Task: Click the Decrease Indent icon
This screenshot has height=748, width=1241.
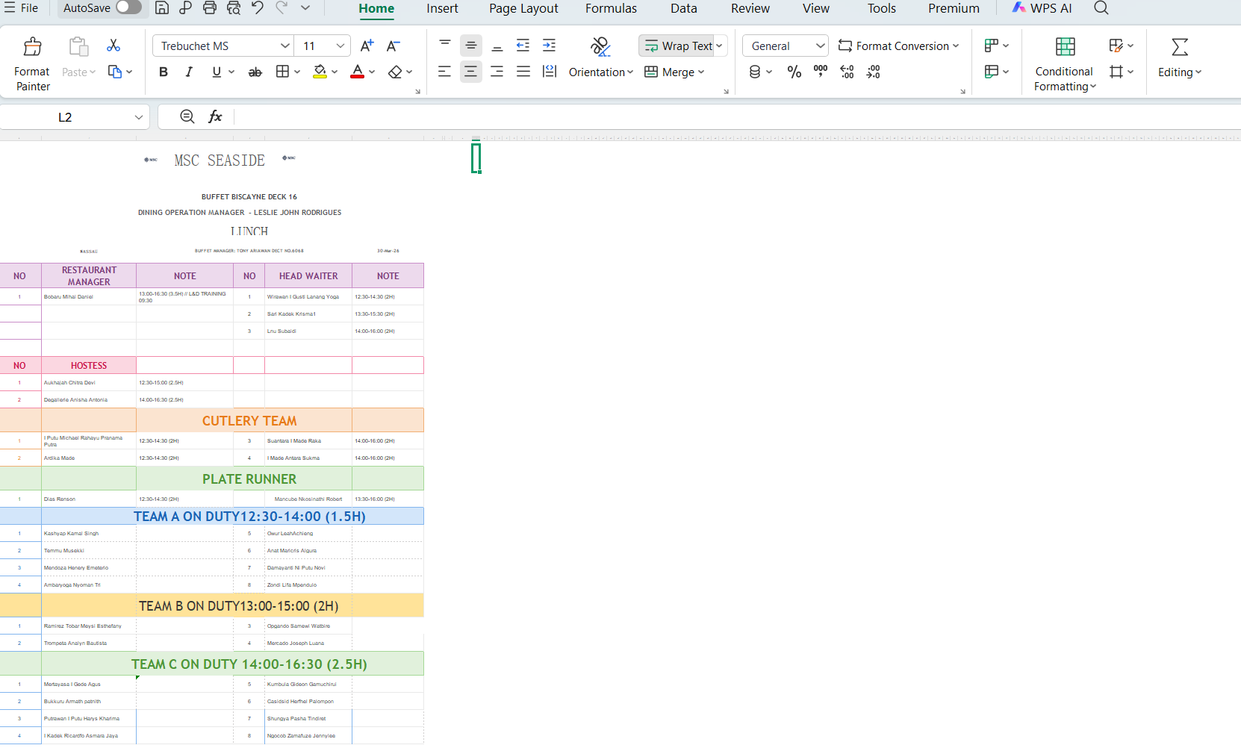Action: (523, 46)
